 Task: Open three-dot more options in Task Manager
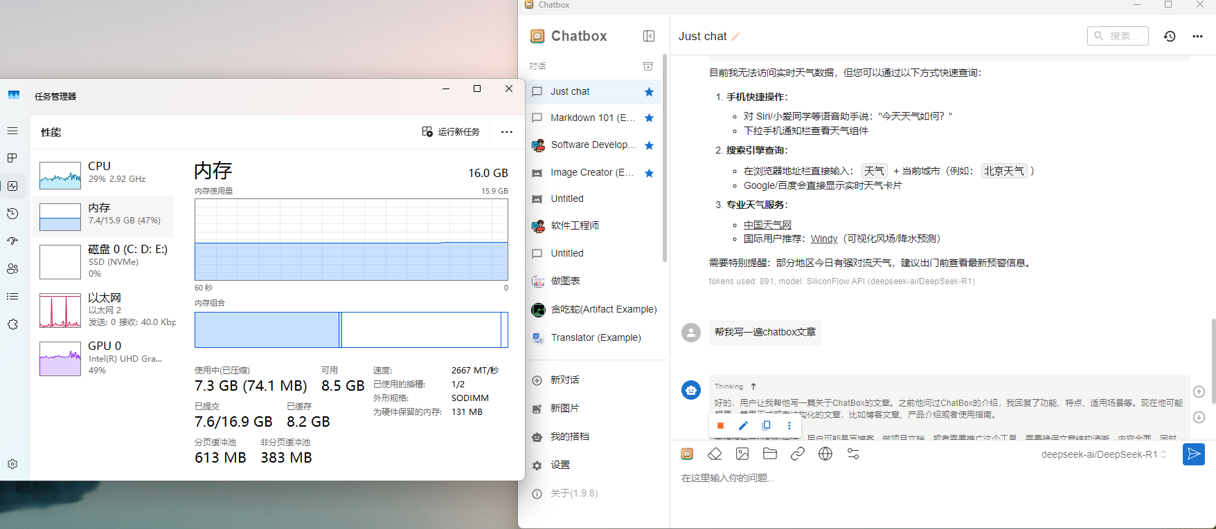point(507,131)
